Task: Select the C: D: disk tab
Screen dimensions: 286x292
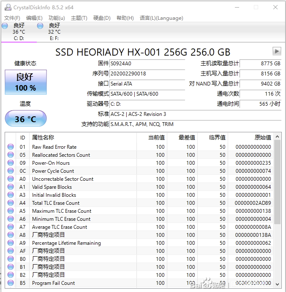Action: 19,32
